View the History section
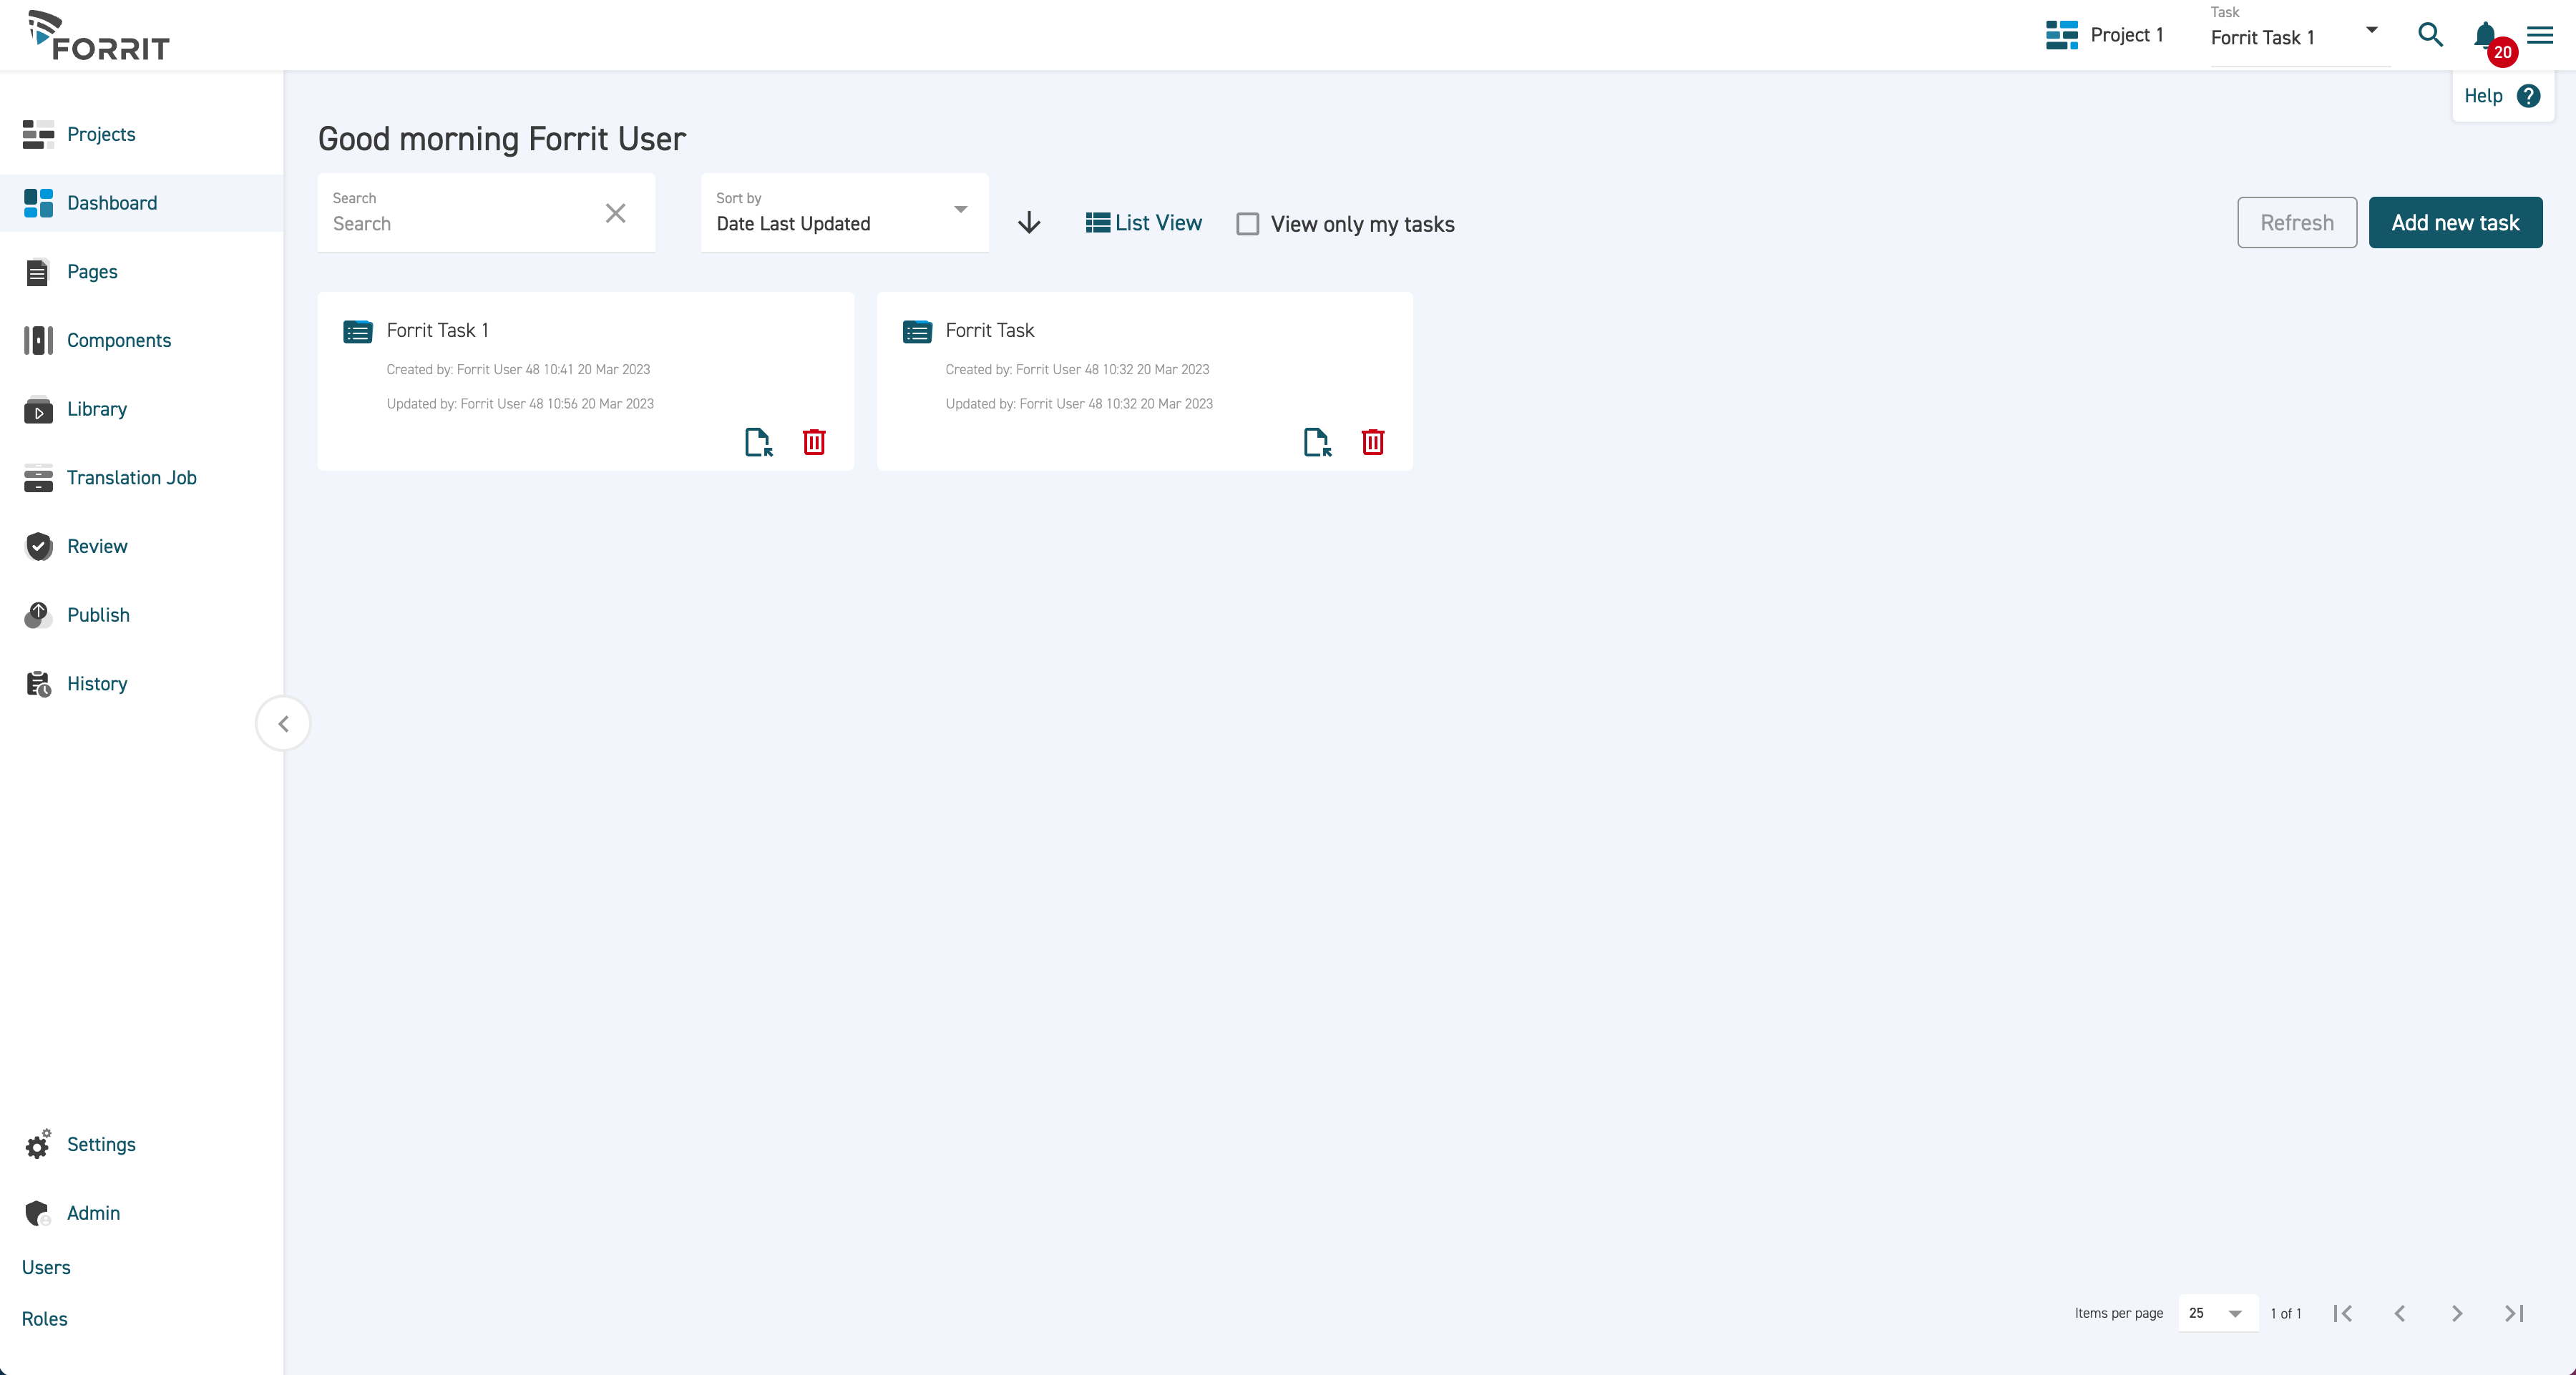Image resolution: width=2576 pixels, height=1375 pixels. click(96, 683)
